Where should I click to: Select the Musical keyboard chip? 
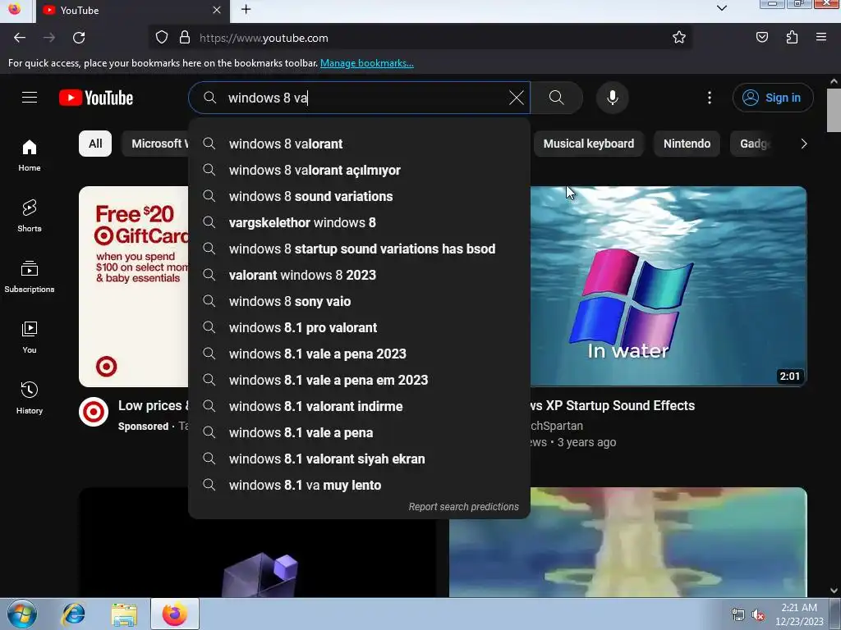tap(588, 144)
